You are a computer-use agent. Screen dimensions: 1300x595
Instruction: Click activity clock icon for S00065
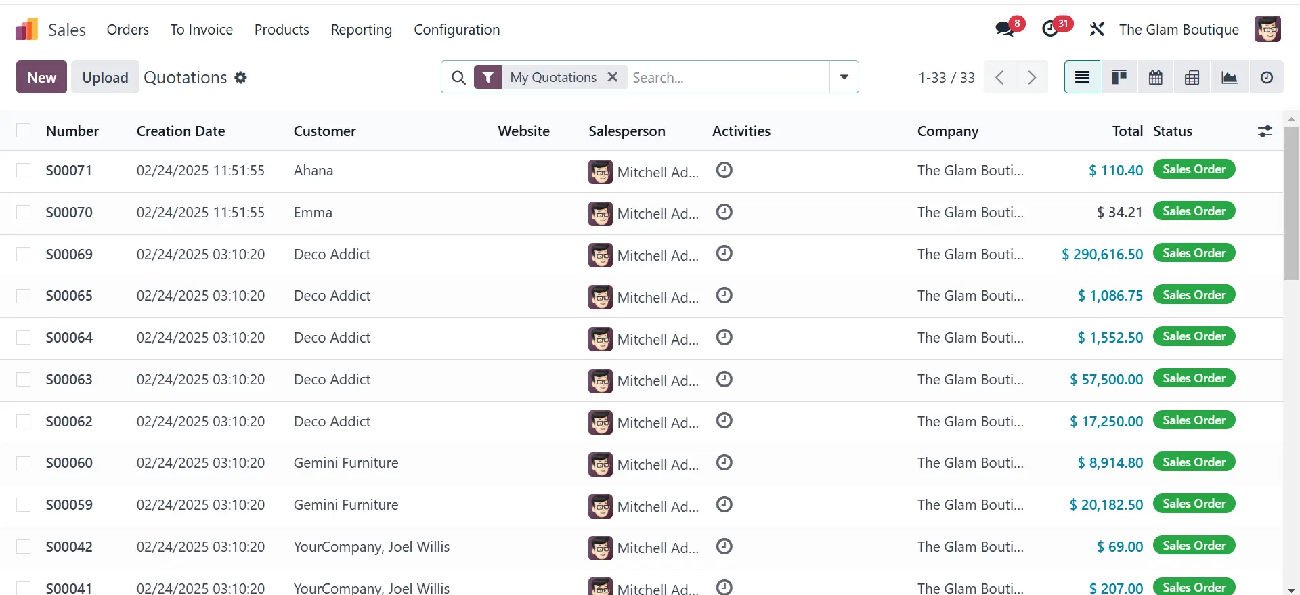pyautogui.click(x=724, y=295)
